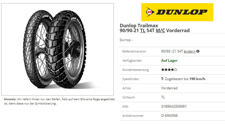Screen dimensions: 225x124
Task: Click the info icon next to ändern
Action: [198, 51]
